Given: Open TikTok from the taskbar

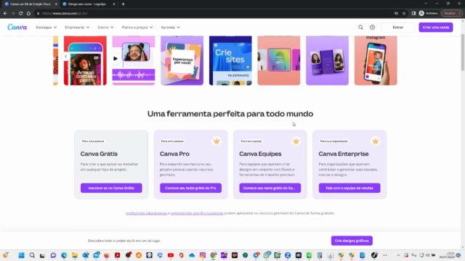Looking at the screenshot, I should [x=374, y=255].
